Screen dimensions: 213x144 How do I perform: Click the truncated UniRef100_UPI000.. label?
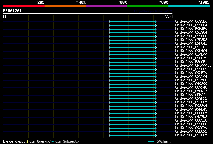tap(193, 65)
